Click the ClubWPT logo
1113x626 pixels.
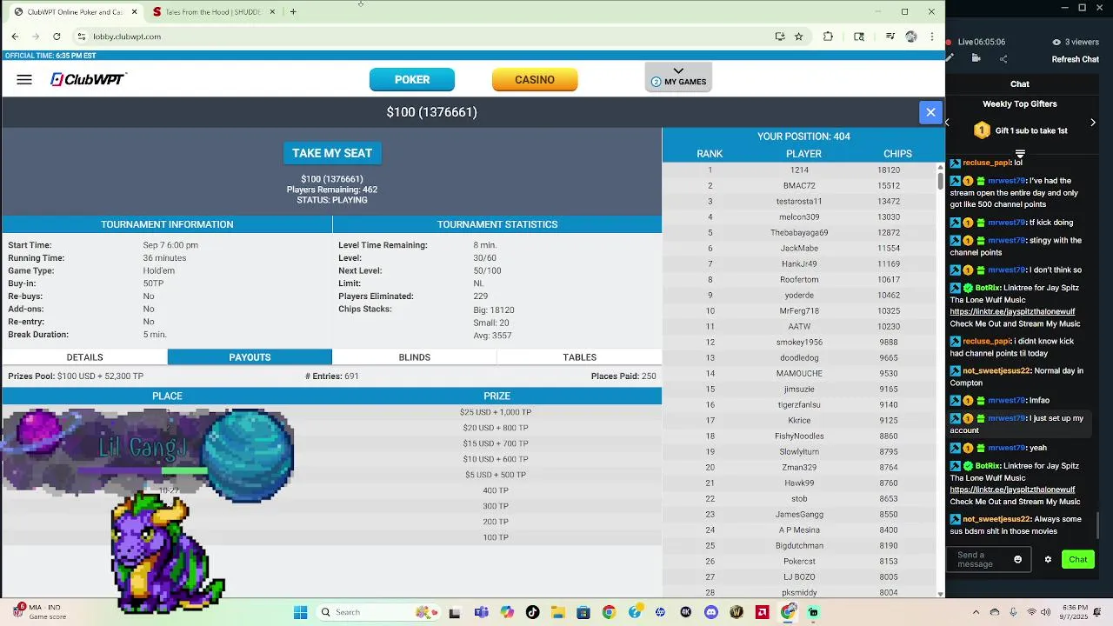(89, 79)
